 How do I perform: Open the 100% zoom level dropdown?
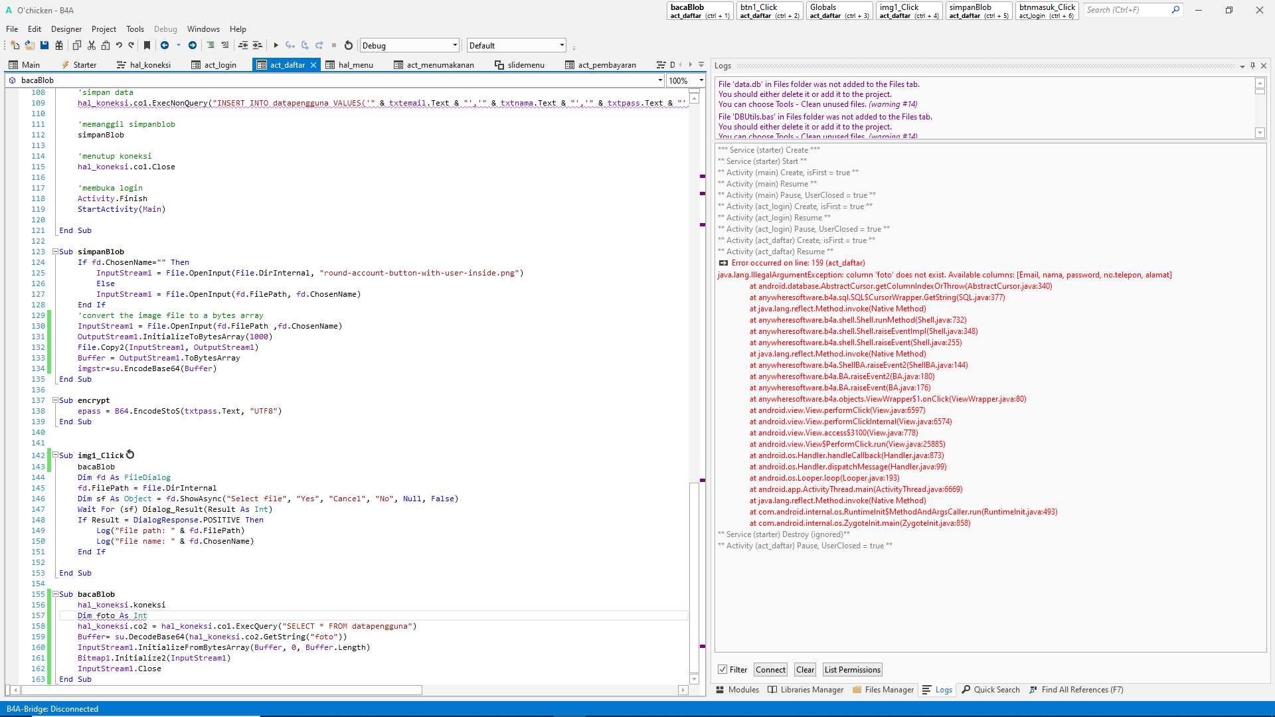coord(701,80)
